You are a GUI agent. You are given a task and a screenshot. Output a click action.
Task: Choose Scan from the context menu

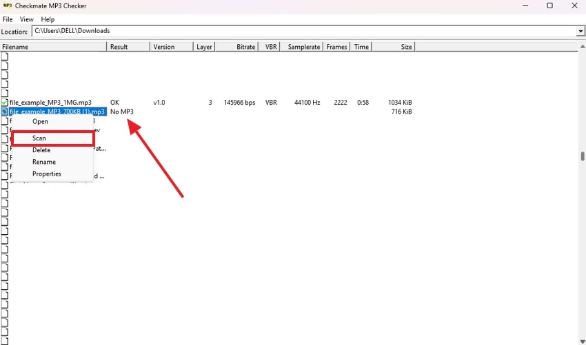39,138
